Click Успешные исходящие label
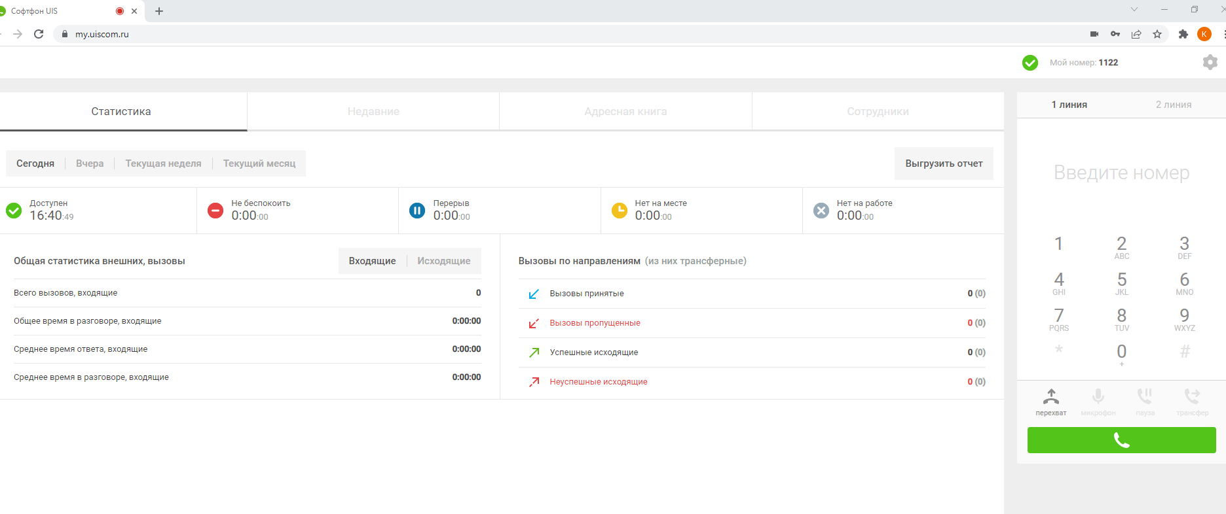Viewport: 1226px width, 514px height. point(593,352)
